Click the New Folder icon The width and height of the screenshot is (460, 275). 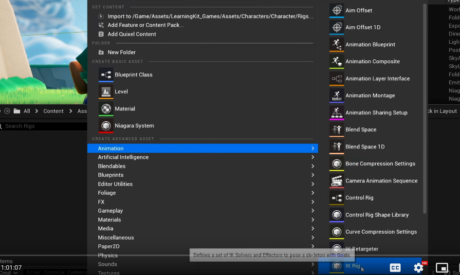[x=101, y=52]
